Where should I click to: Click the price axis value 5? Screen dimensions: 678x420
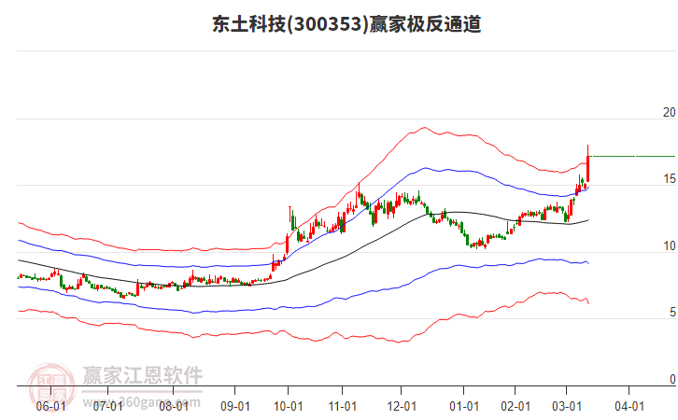pyautogui.click(x=672, y=313)
